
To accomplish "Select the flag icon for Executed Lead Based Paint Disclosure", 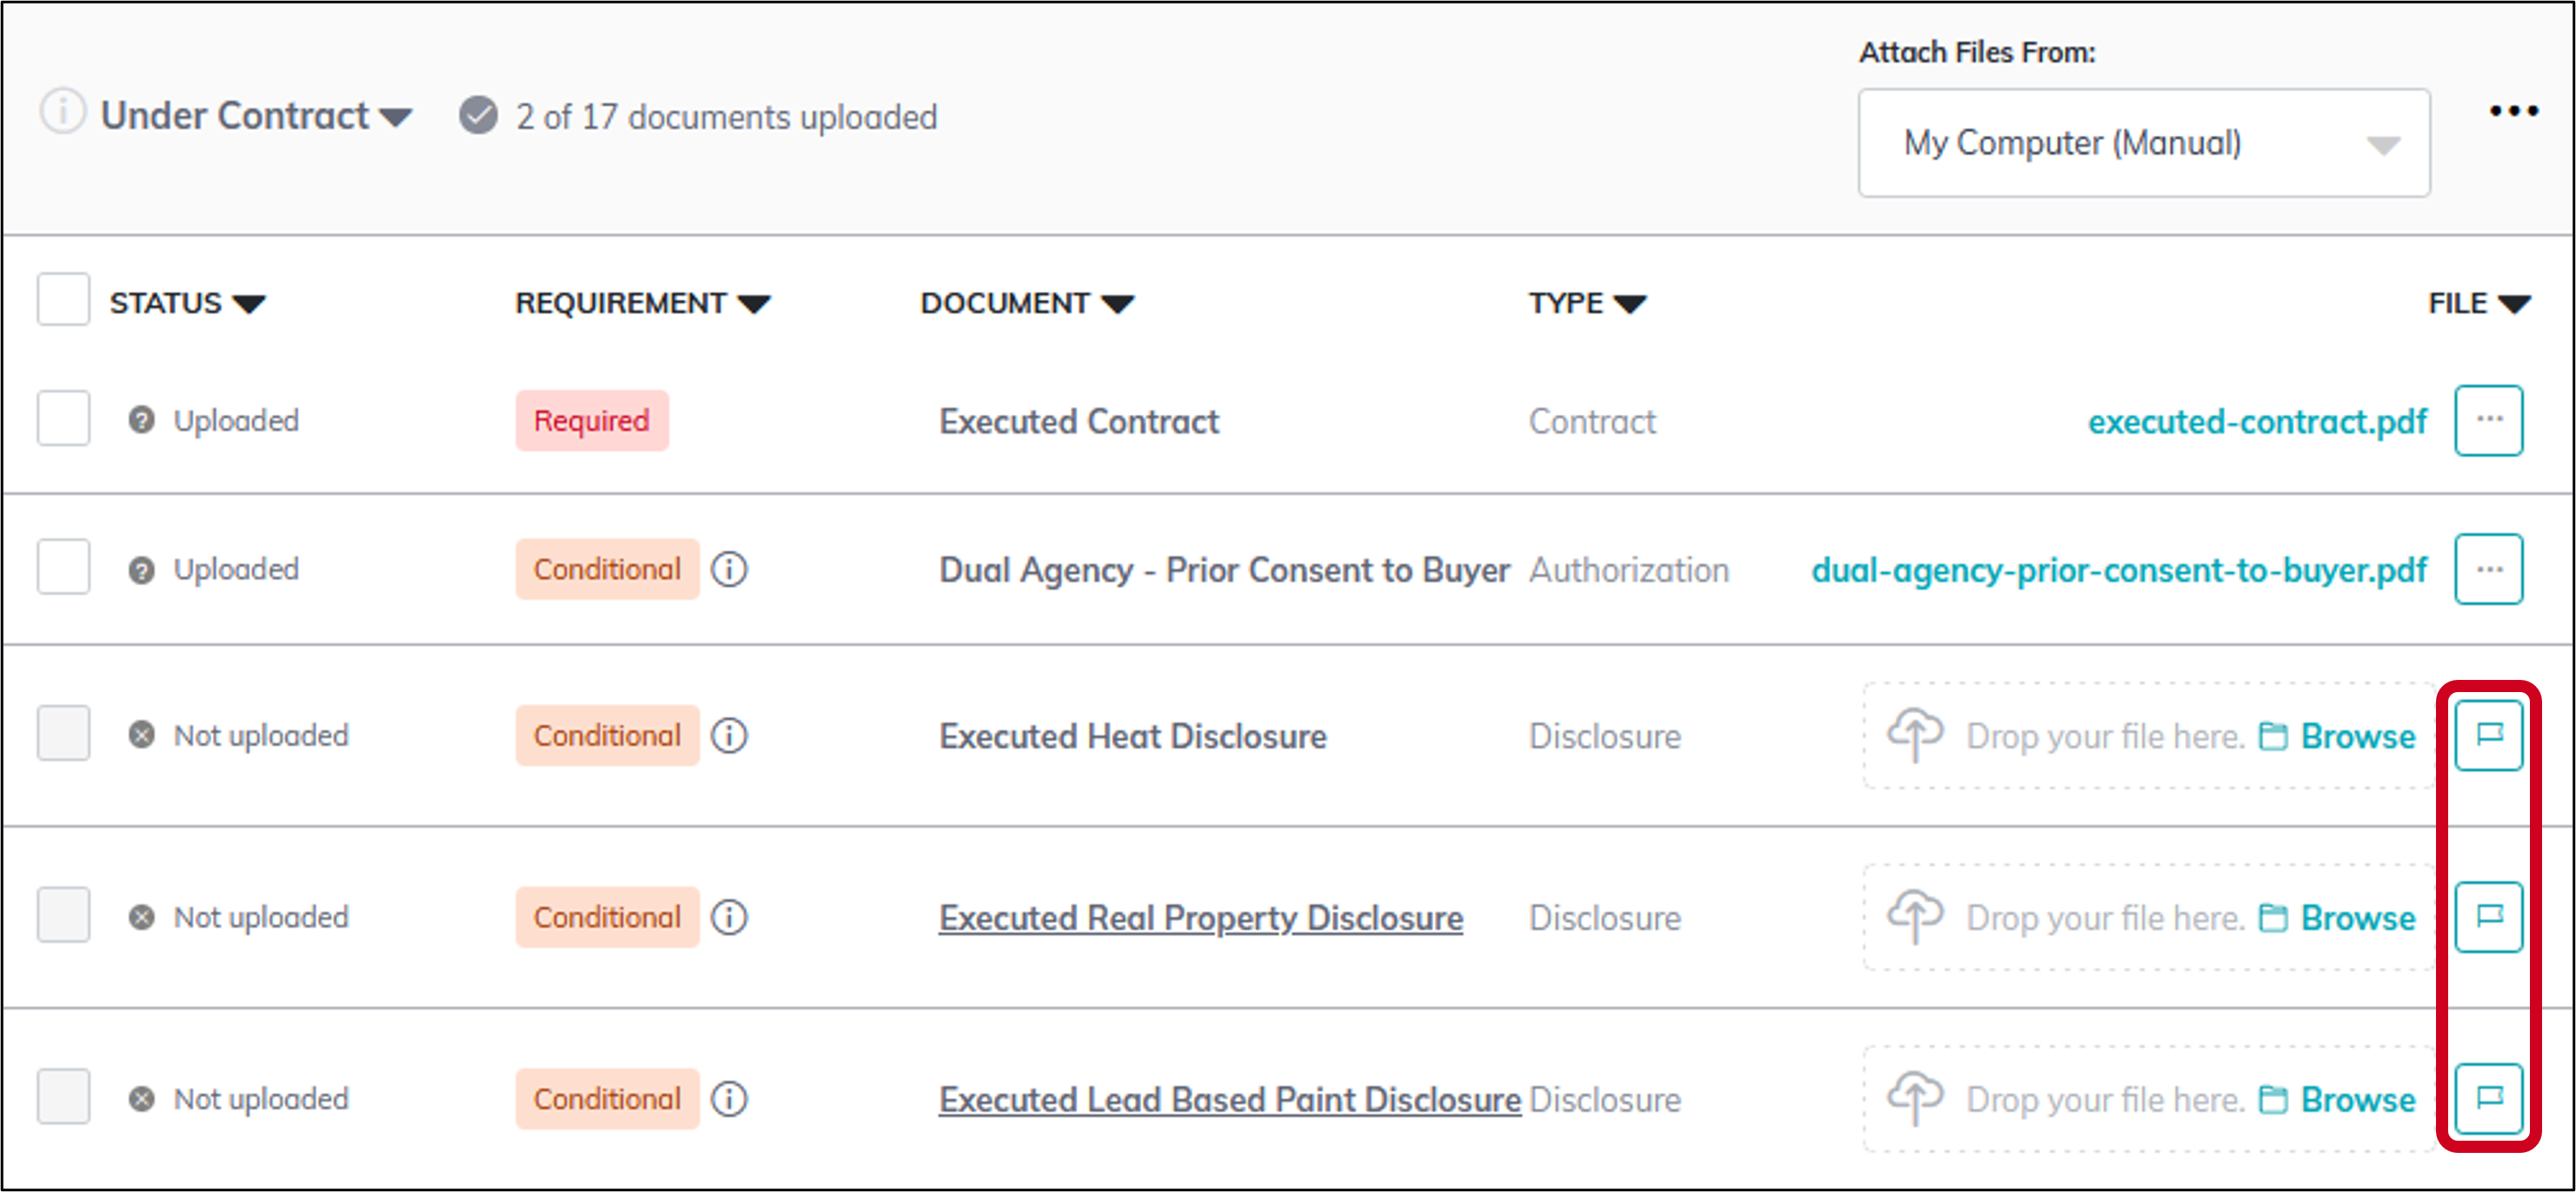I will 2489,1098.
